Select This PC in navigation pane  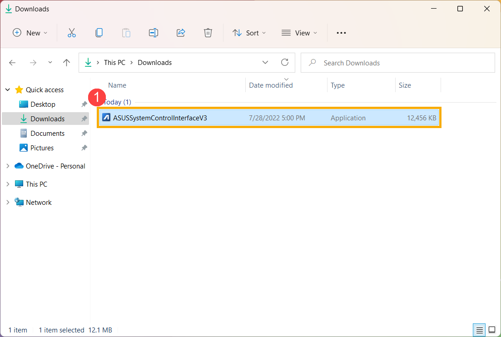pyautogui.click(x=36, y=184)
